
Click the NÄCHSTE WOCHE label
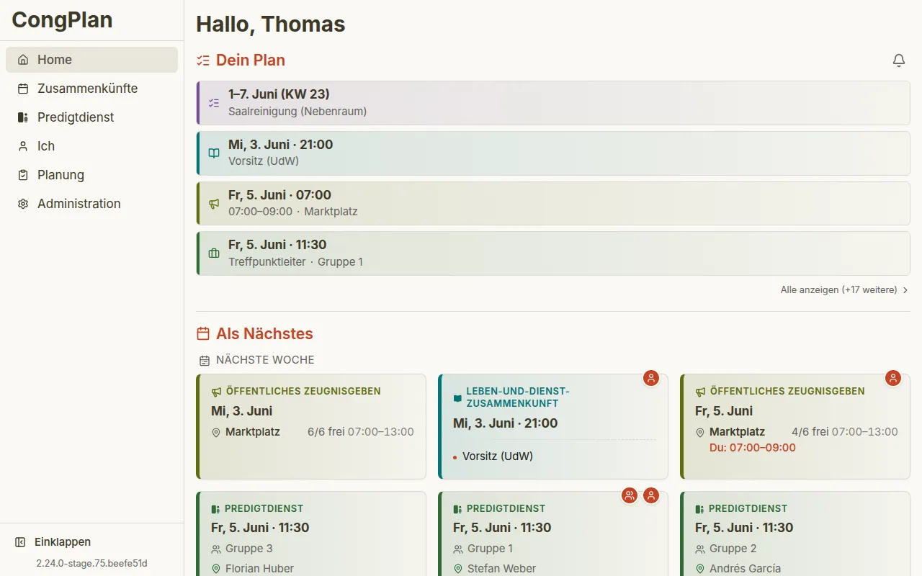pos(265,360)
